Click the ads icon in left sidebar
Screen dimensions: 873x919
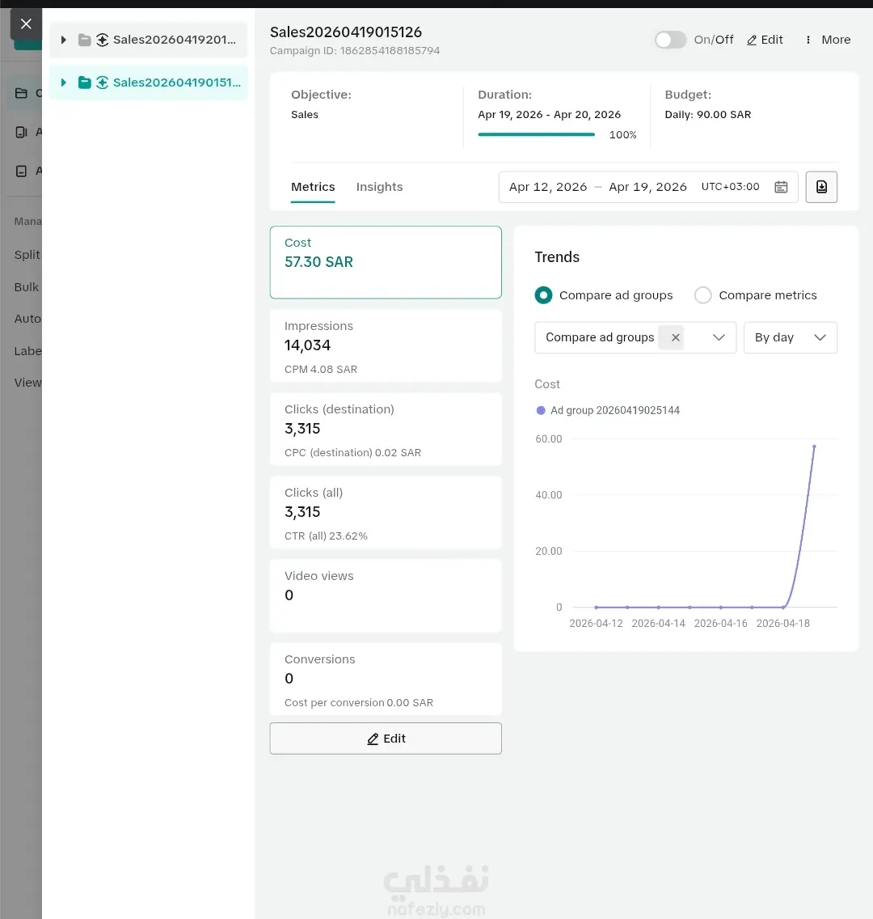click(21, 172)
